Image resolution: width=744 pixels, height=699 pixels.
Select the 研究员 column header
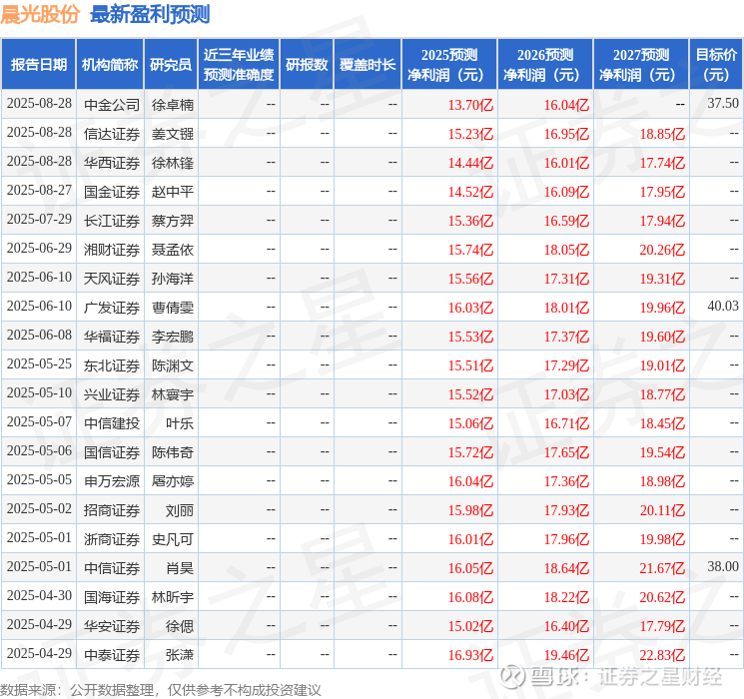pos(171,65)
